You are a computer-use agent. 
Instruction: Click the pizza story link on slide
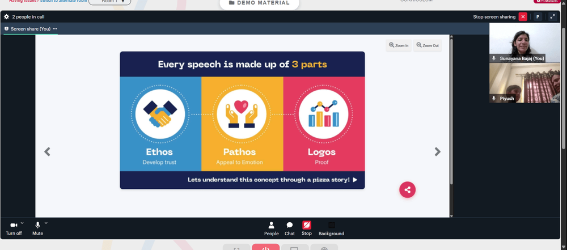pyautogui.click(x=272, y=180)
